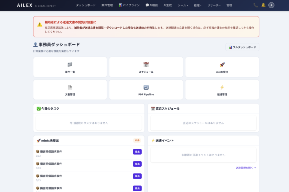Follow the 送達管理を開く link
289x192 pixels.
coord(246,168)
